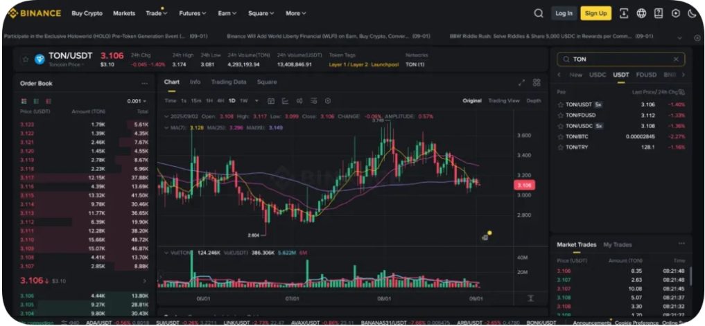Select the Chart tab

point(172,82)
